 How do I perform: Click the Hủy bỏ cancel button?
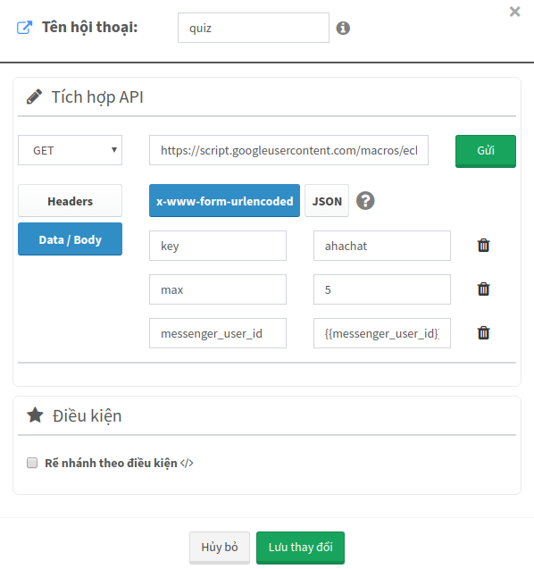pos(220,548)
